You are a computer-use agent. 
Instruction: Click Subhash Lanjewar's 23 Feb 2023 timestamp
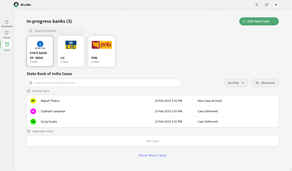[168, 111]
